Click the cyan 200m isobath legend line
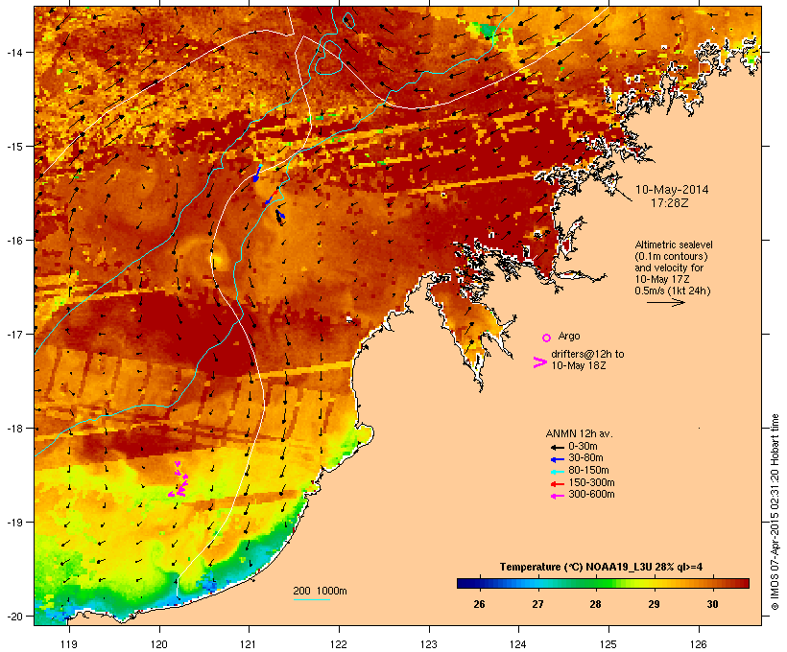 [311, 599]
